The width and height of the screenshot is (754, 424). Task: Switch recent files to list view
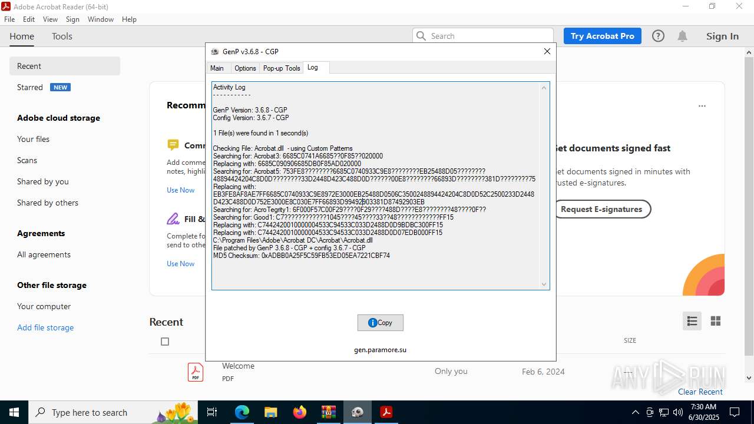[x=692, y=321]
